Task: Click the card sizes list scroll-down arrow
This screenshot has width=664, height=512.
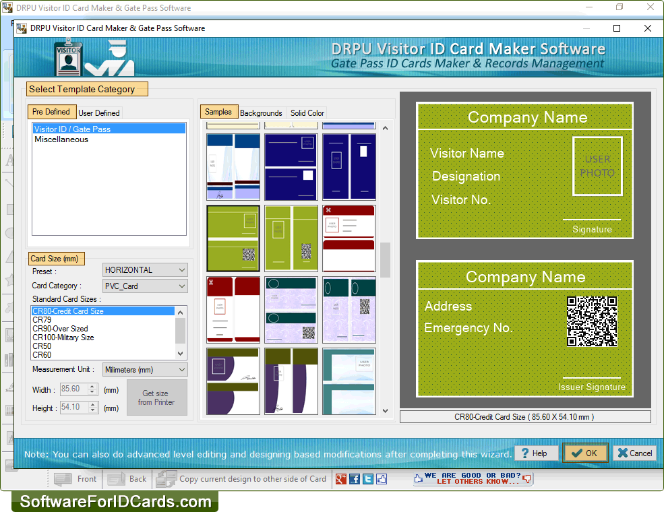Action: (x=181, y=353)
